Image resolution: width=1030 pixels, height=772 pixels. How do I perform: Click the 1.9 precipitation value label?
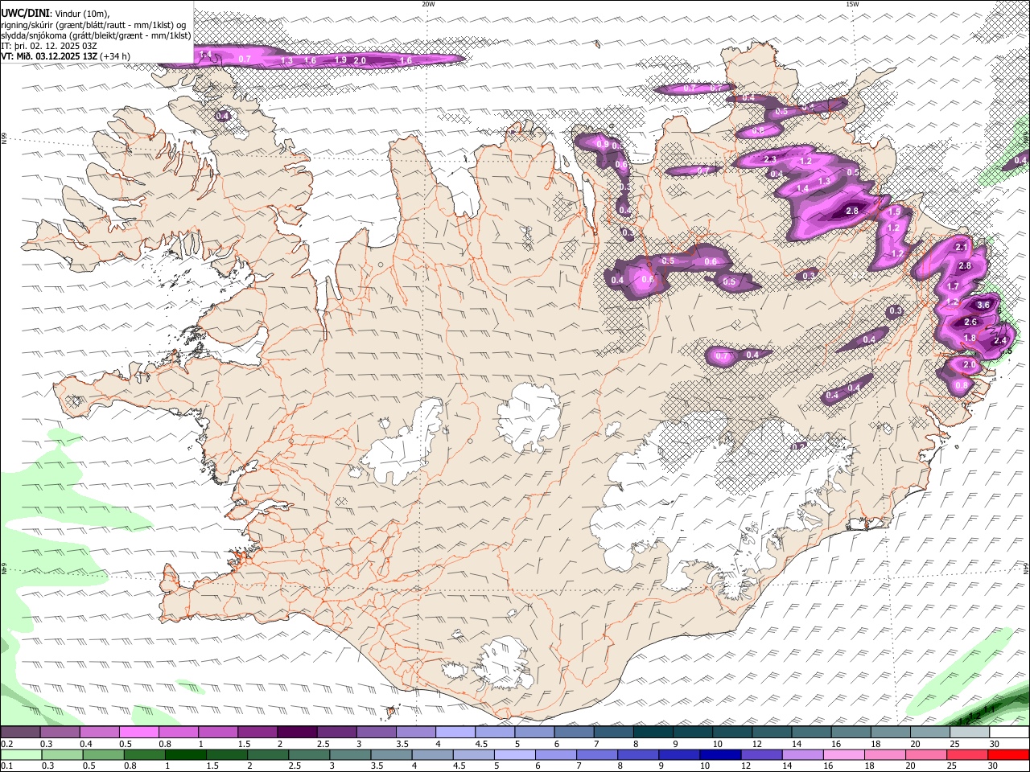point(340,60)
